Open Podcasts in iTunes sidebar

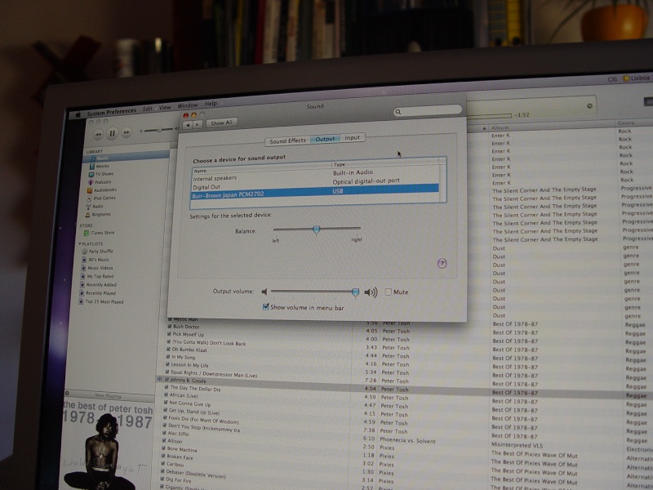point(103,182)
